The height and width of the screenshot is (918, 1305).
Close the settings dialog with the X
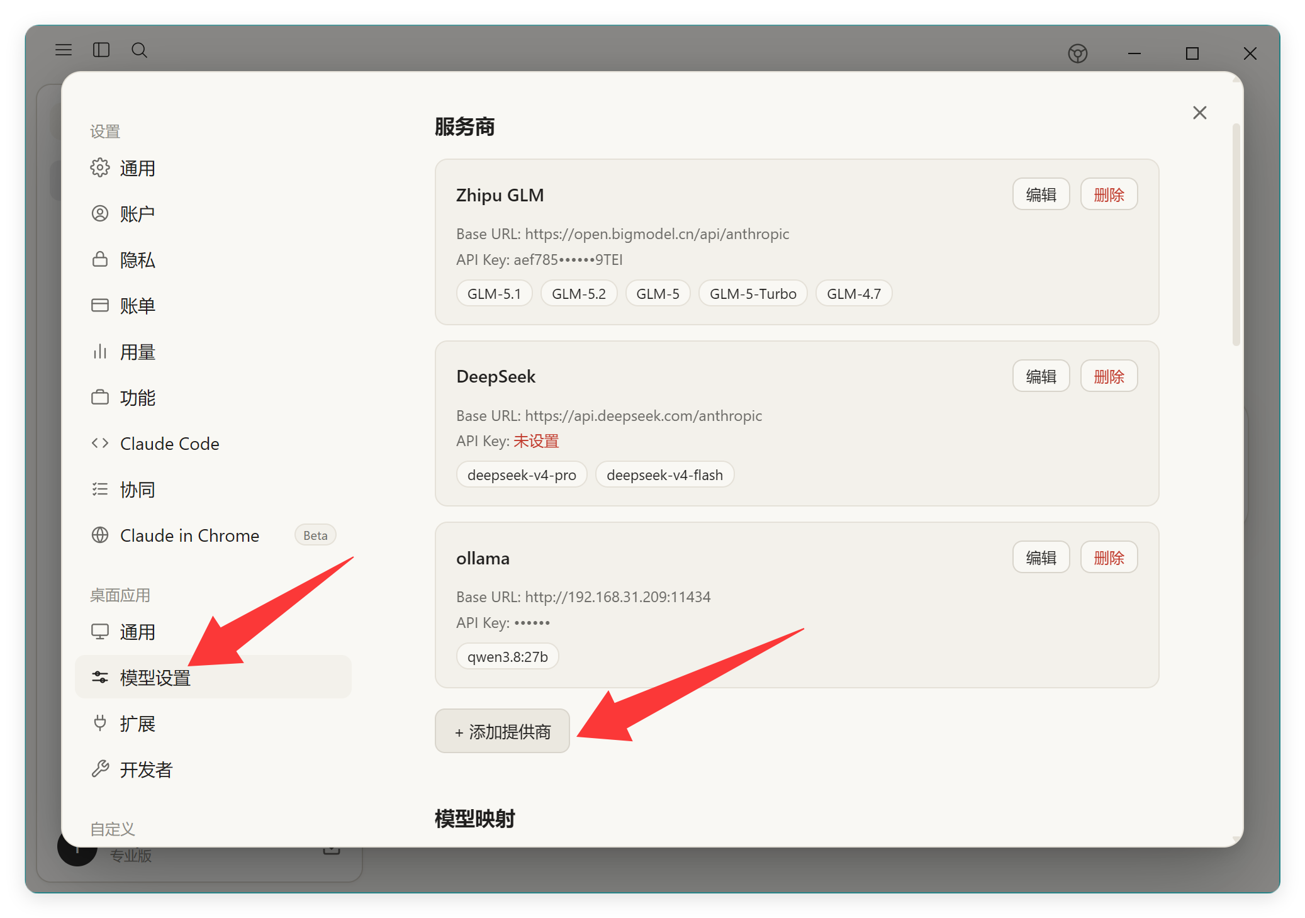(1199, 113)
